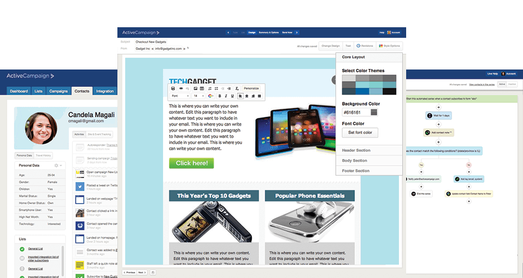Insert a table from the editor toolbar
523x278 pixels.
point(202,88)
